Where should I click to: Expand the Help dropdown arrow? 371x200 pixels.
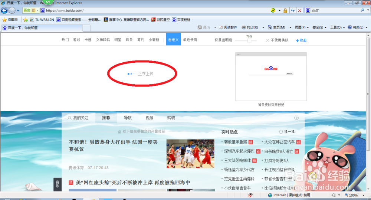pos(367,27)
